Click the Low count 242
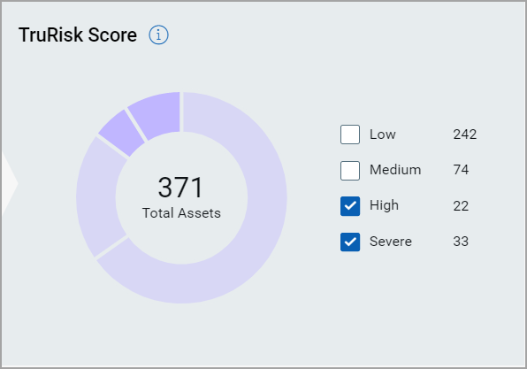 point(465,135)
